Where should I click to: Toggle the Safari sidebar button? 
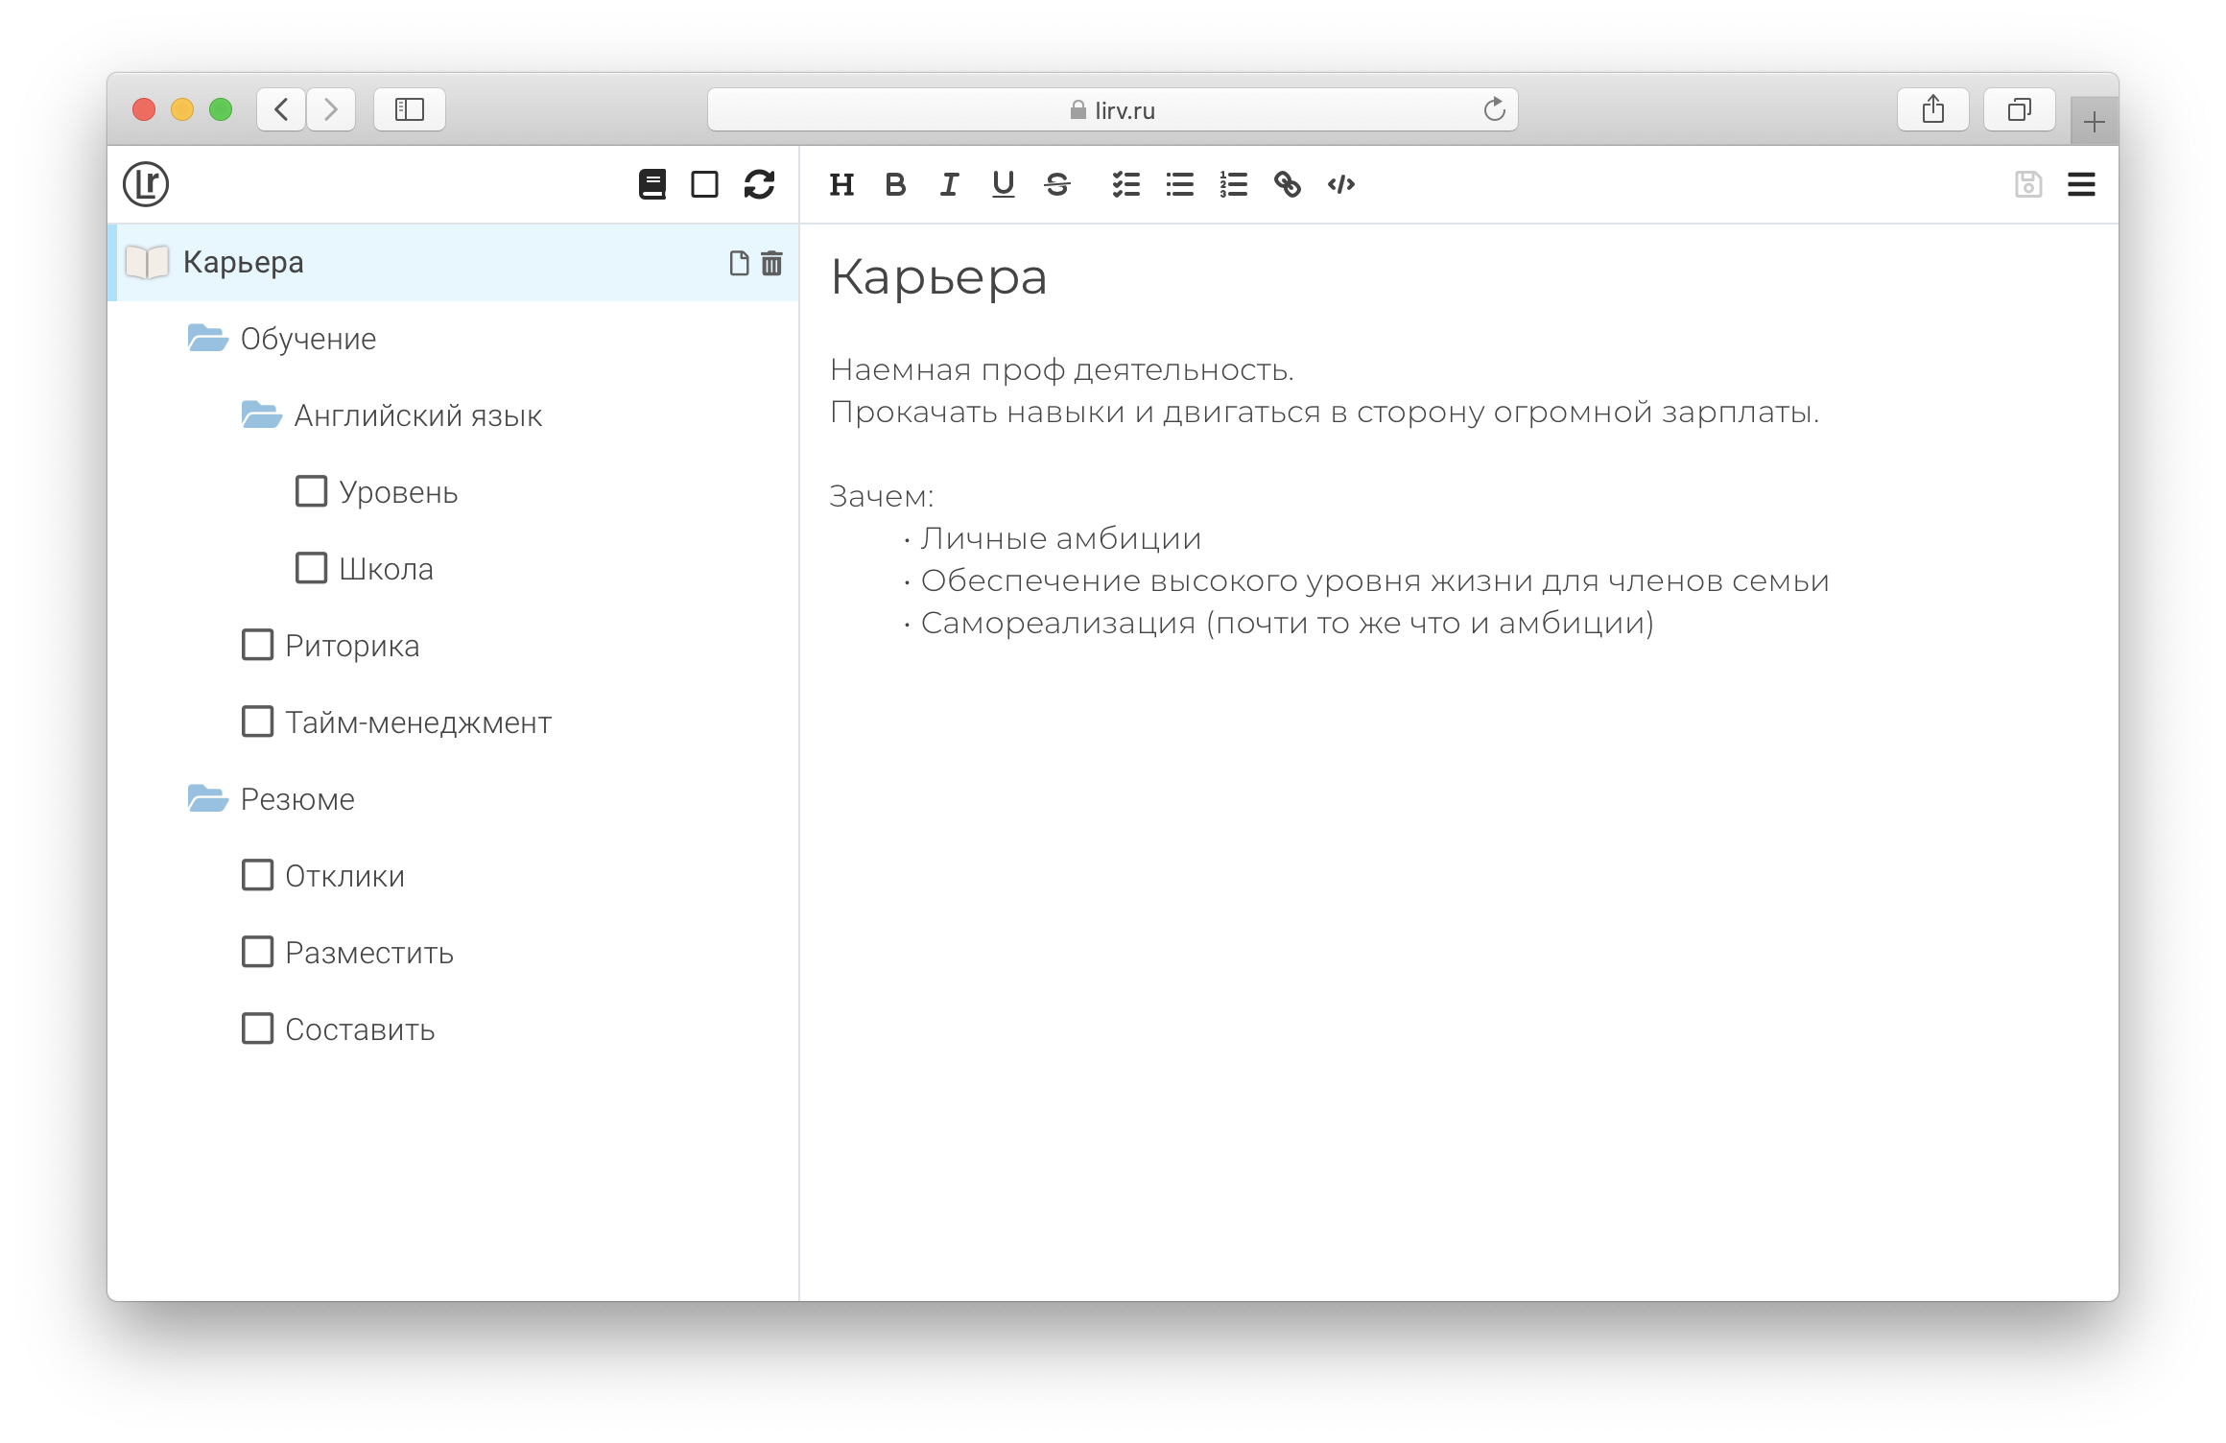[x=410, y=109]
